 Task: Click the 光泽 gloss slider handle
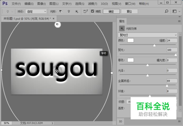(x=148, y=75)
